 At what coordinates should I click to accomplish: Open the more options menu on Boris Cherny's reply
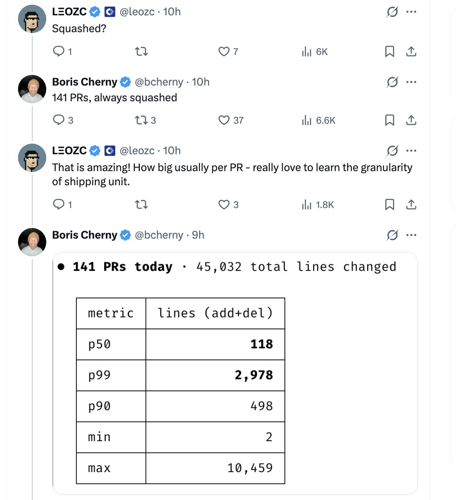411,82
